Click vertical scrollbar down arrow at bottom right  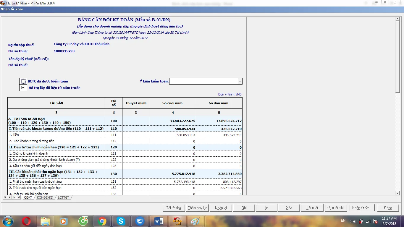point(397,193)
